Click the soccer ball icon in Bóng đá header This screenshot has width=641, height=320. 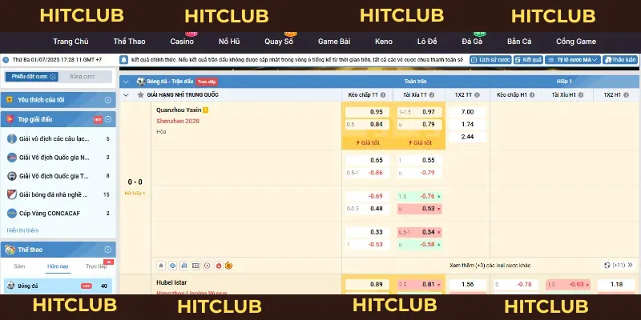141,82
